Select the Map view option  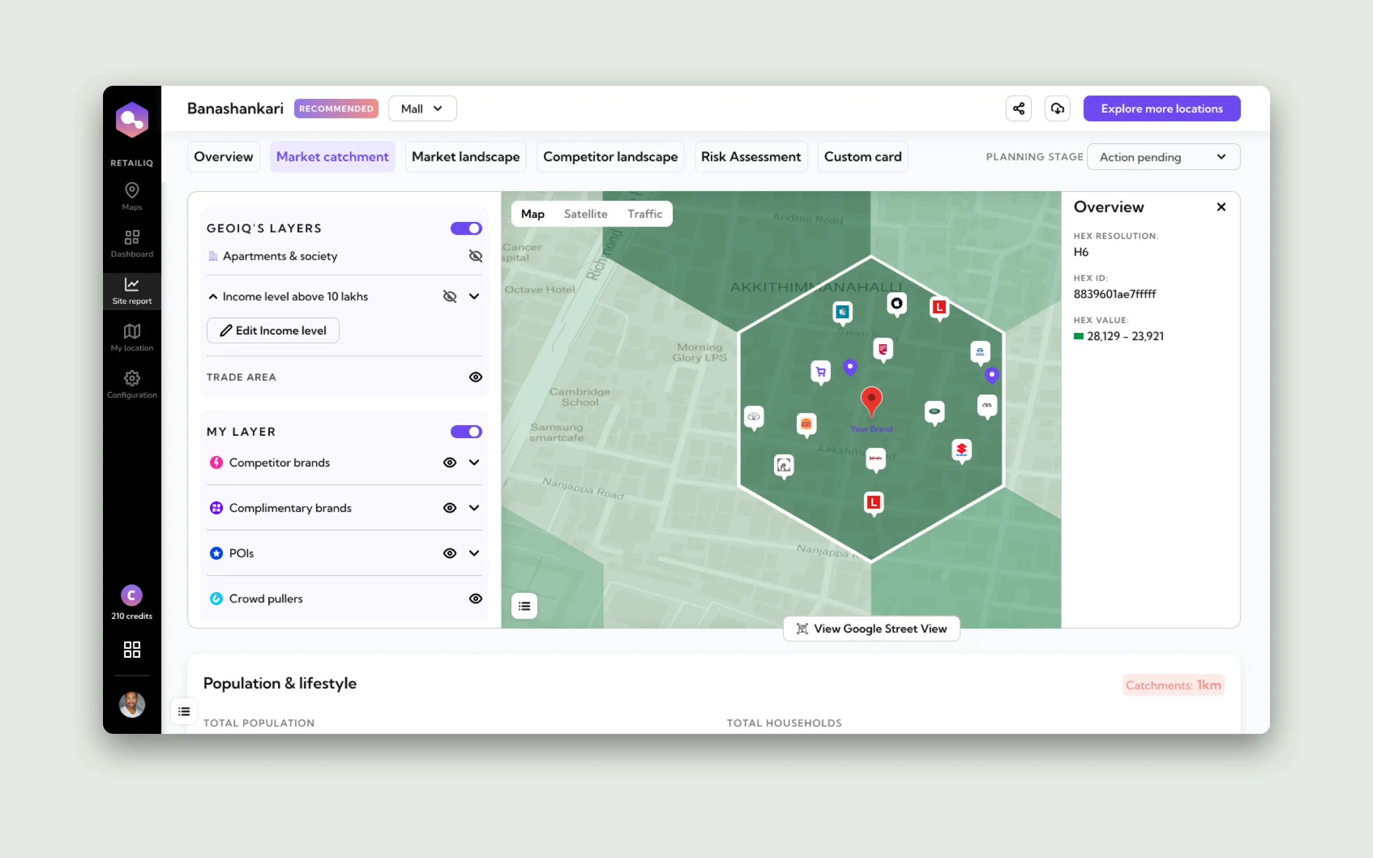click(x=533, y=214)
